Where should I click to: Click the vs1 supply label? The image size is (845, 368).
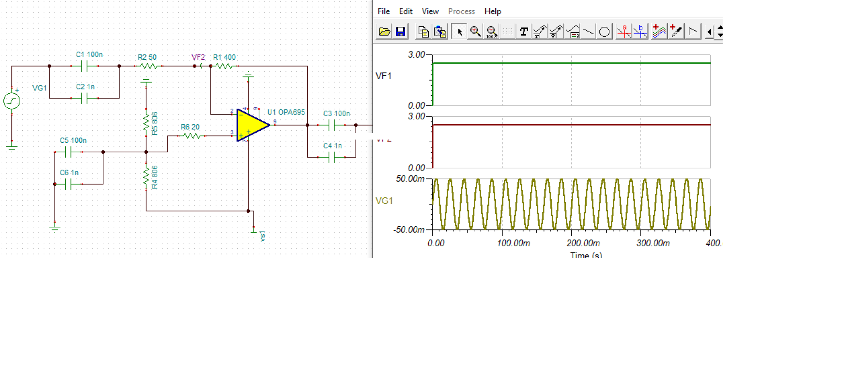(x=263, y=236)
